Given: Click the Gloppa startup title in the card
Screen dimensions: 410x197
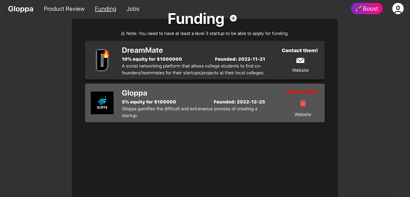Looking at the screenshot, I should pyautogui.click(x=134, y=93).
